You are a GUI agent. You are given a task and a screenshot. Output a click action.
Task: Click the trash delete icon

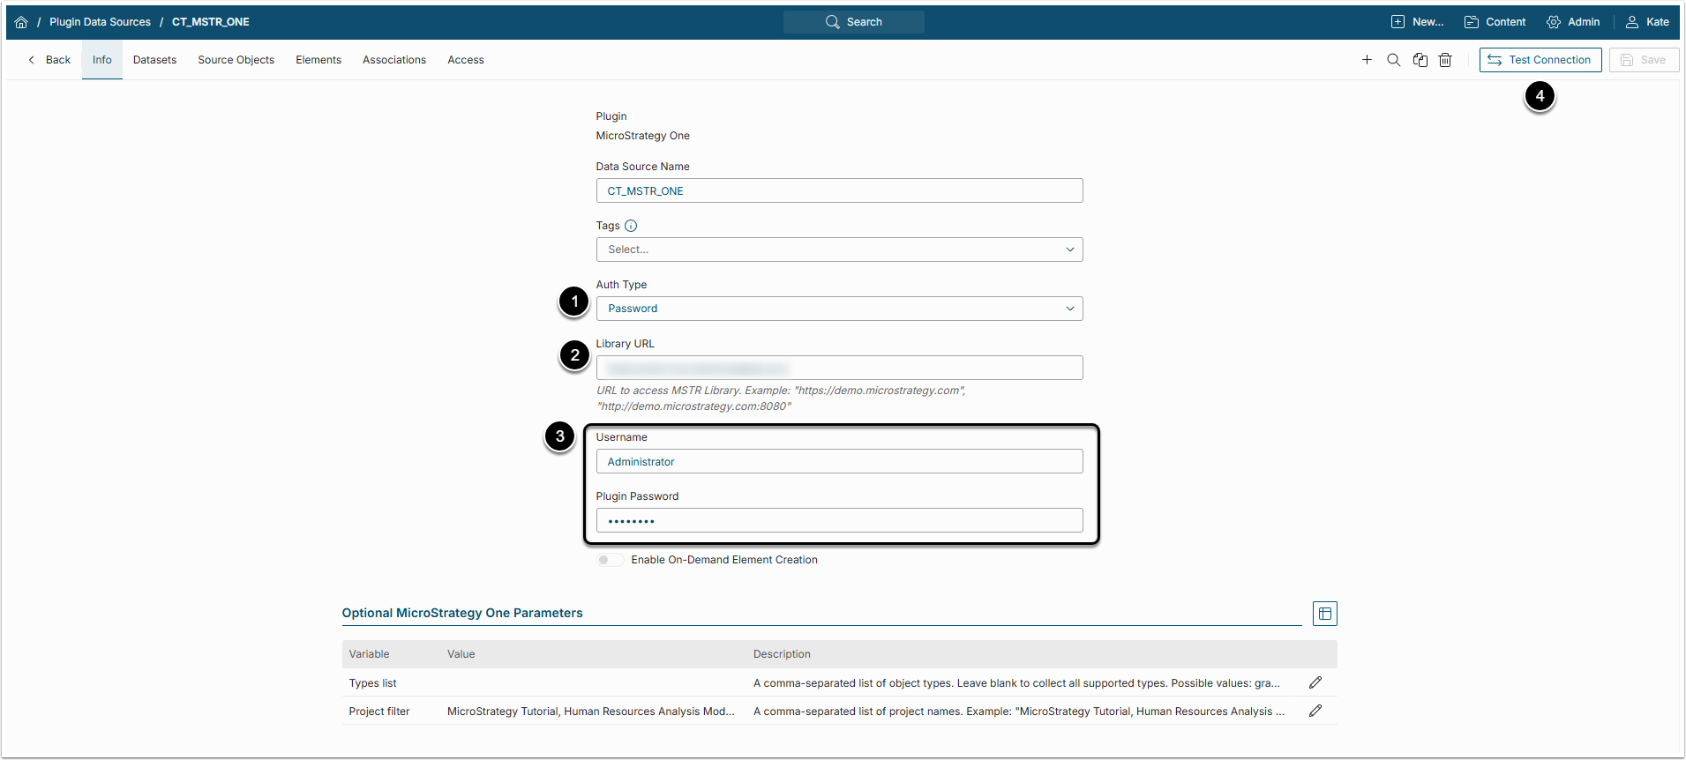[1445, 60]
